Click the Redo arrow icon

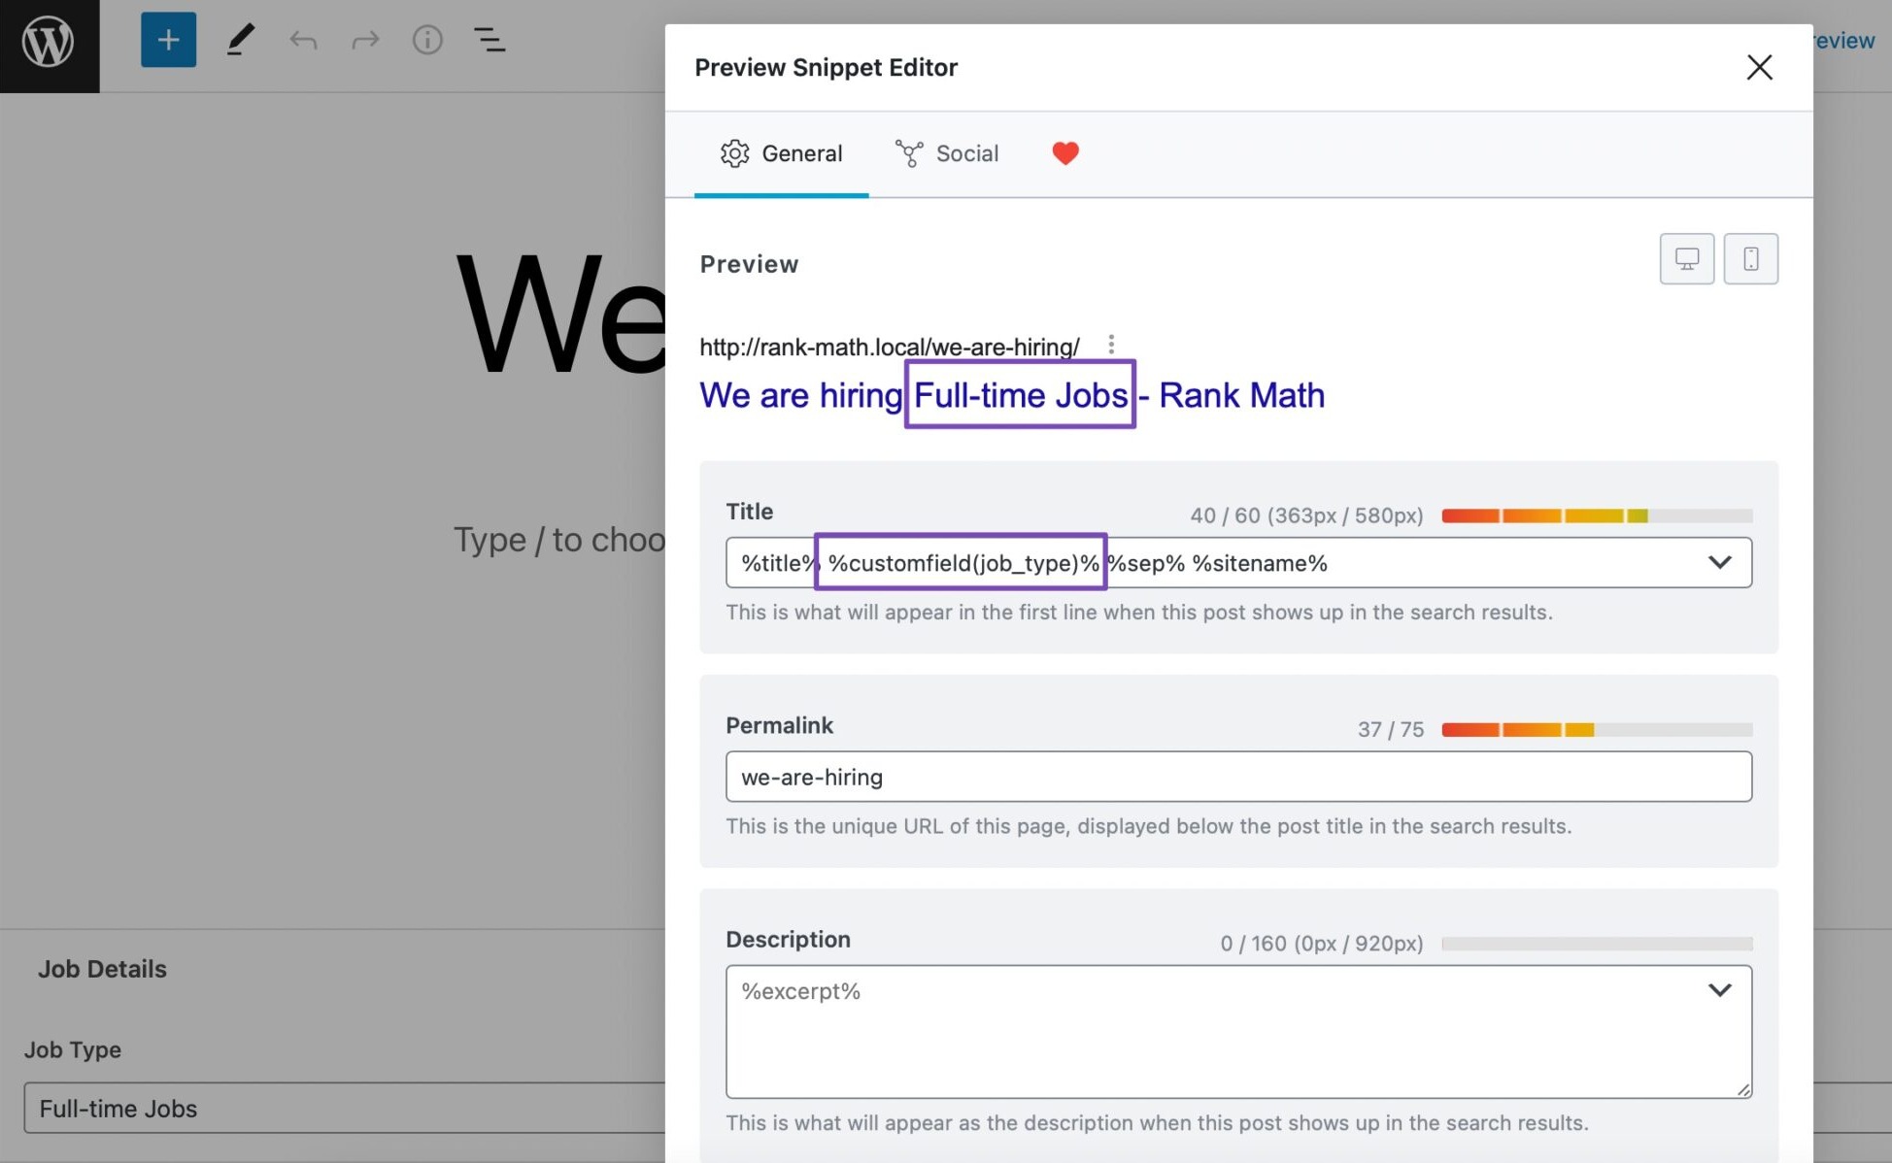pos(365,40)
